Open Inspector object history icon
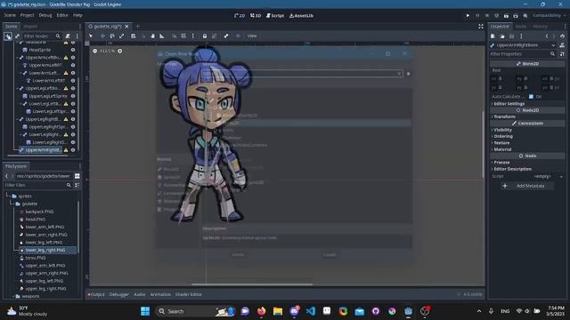This screenshot has height=320, width=570. coord(562,36)
